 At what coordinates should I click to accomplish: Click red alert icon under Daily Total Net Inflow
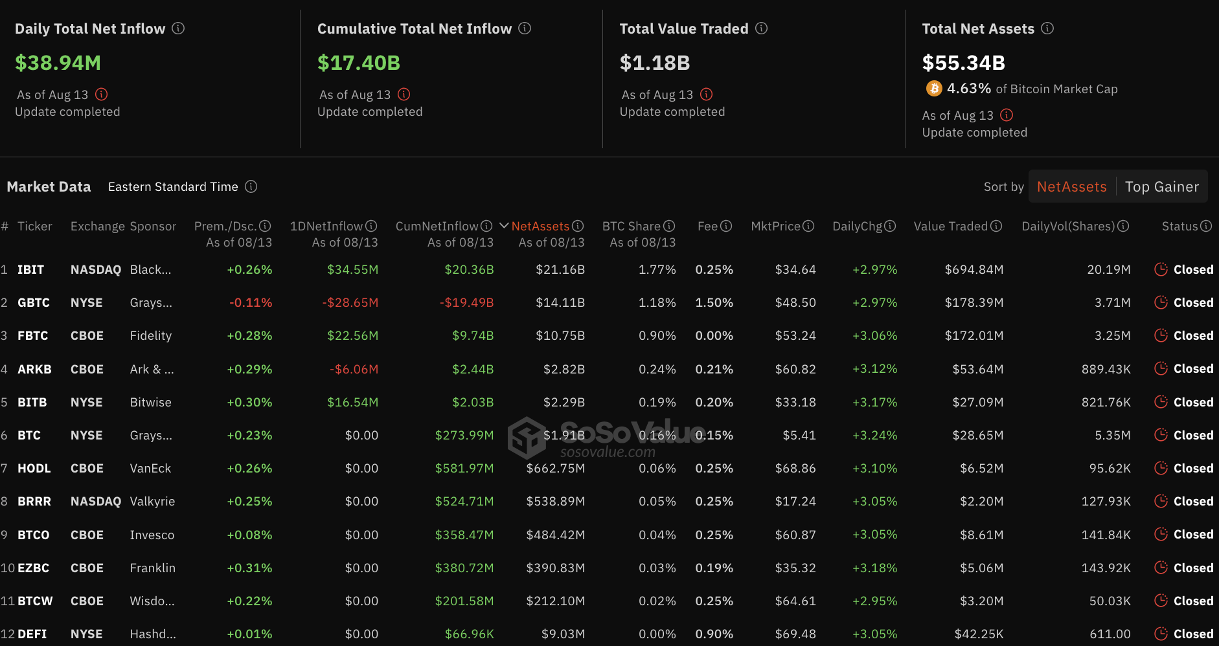(x=102, y=95)
